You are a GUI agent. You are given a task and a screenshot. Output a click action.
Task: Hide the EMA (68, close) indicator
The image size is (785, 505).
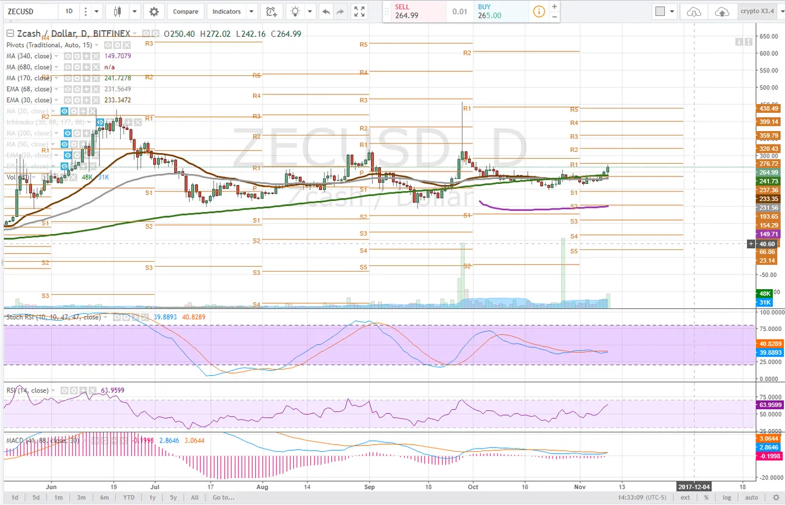[x=67, y=89]
